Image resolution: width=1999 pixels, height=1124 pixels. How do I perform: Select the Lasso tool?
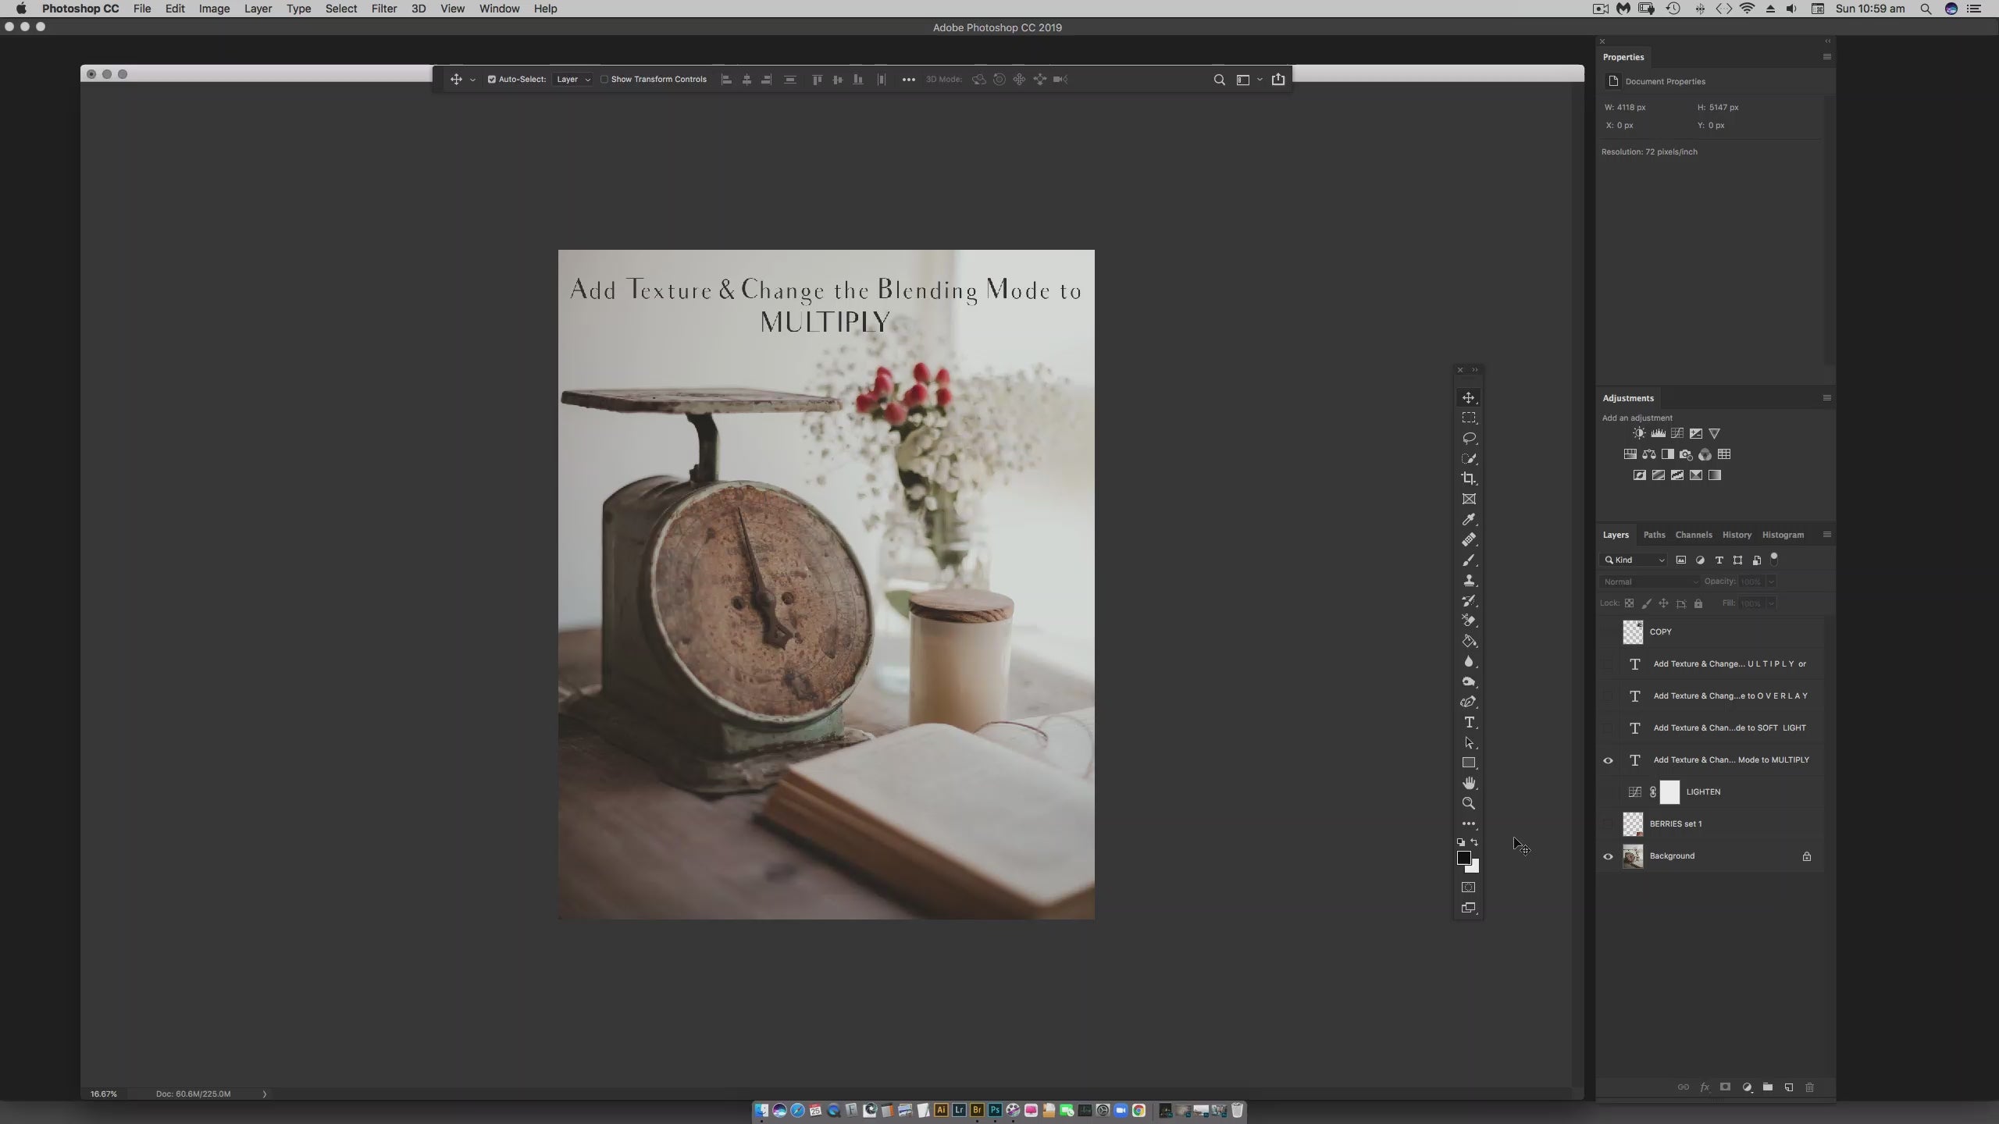pos(1468,438)
